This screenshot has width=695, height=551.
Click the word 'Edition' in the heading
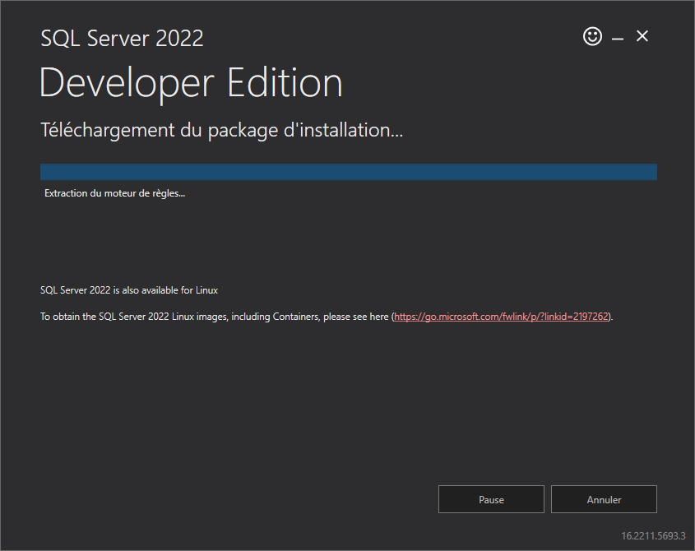click(x=285, y=82)
